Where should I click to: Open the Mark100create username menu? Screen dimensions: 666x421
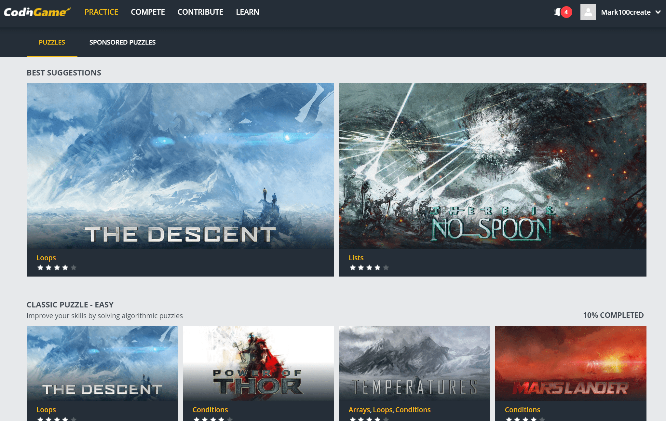coord(625,12)
